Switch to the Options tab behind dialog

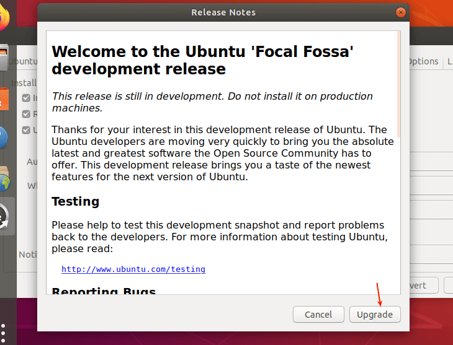tap(424, 61)
